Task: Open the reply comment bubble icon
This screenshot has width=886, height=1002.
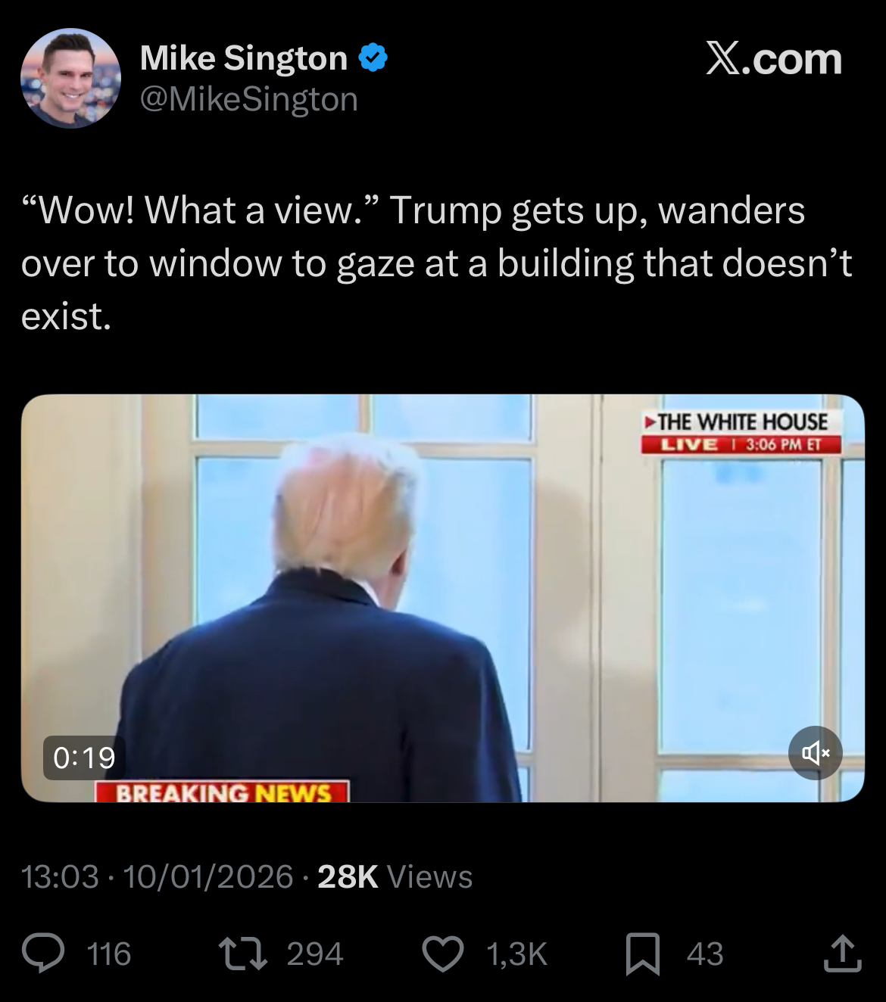Action: pyautogui.click(x=43, y=953)
